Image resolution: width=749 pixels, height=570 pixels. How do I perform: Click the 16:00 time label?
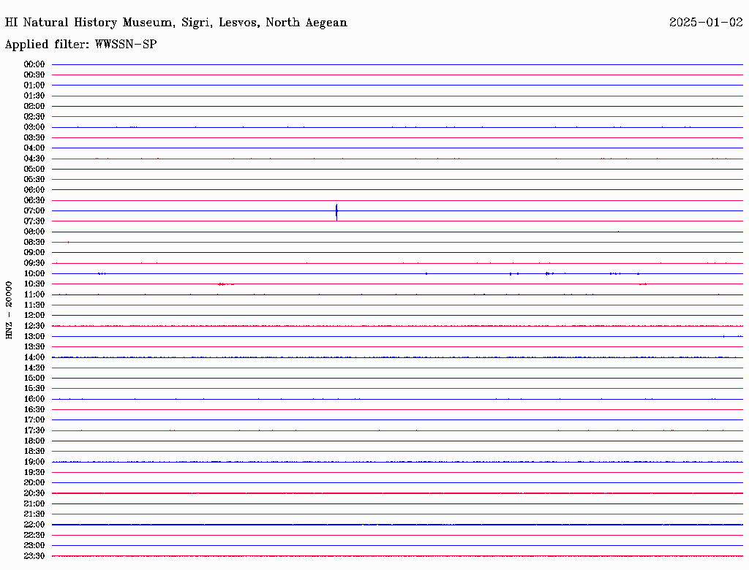click(34, 399)
